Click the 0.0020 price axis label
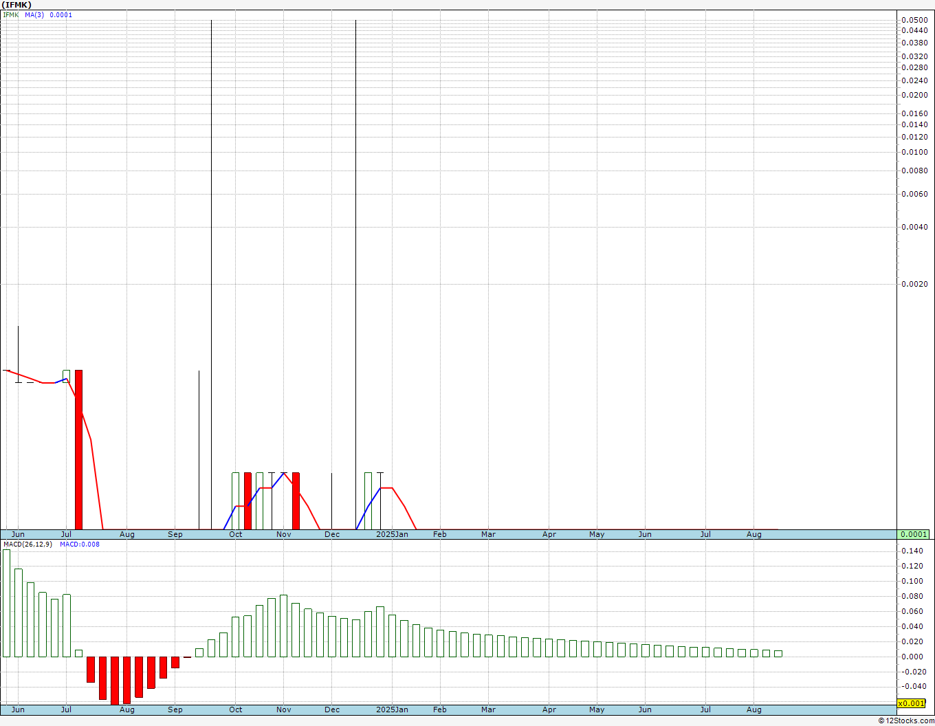Image resolution: width=935 pixels, height=726 pixels. click(914, 284)
